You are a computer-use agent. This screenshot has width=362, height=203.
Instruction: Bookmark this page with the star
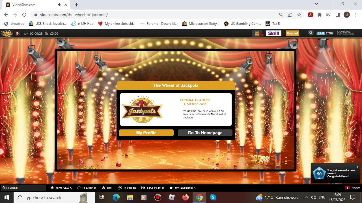click(x=299, y=15)
